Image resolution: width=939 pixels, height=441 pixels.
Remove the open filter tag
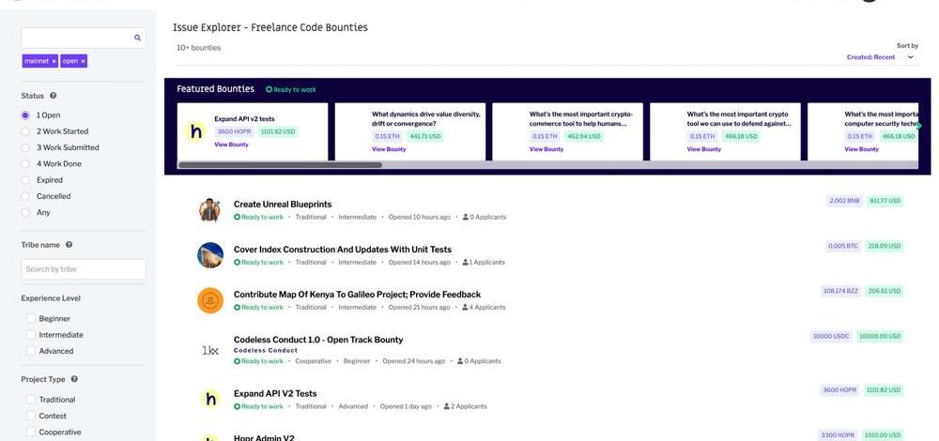(83, 61)
